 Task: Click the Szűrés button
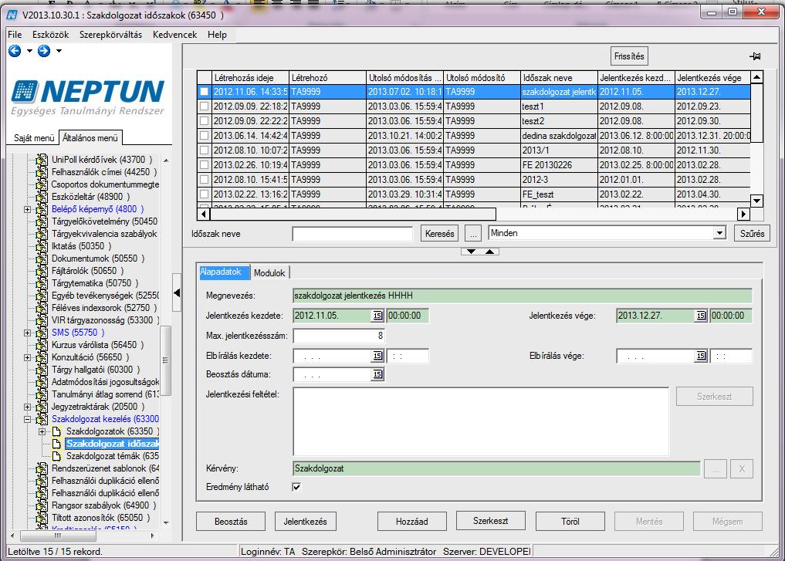pyautogui.click(x=752, y=233)
